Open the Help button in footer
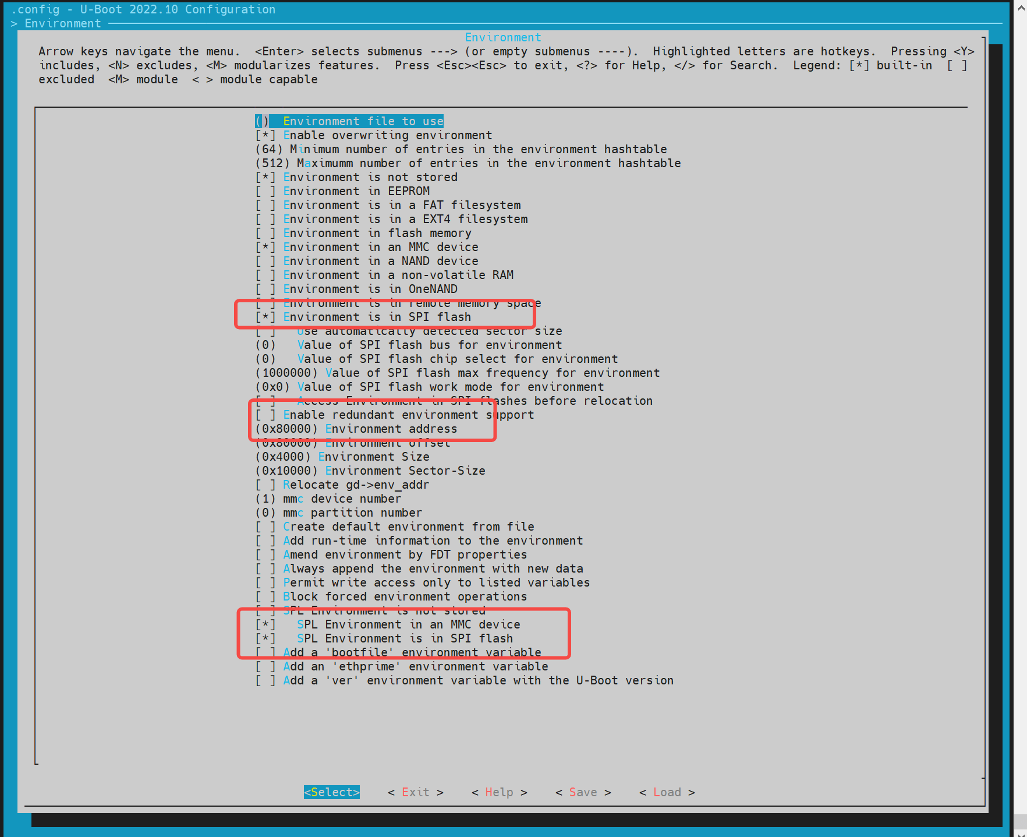Viewport: 1027px width, 837px height. pos(499,792)
